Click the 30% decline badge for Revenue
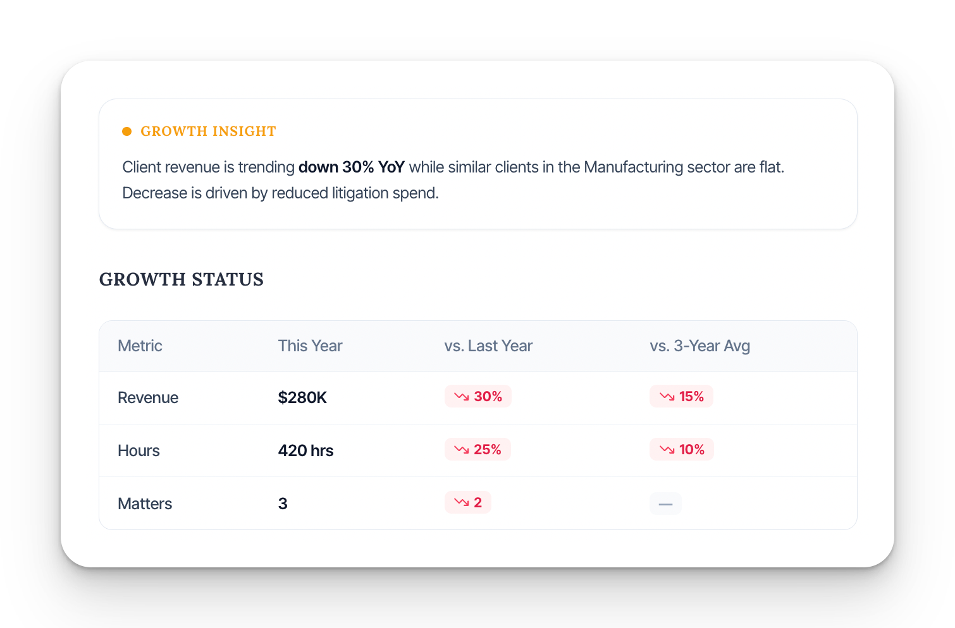The height and width of the screenshot is (628, 955). (478, 396)
